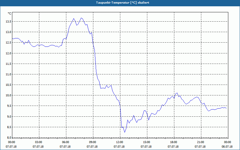Select the 9,0 y-axis label

click(x=9, y=117)
